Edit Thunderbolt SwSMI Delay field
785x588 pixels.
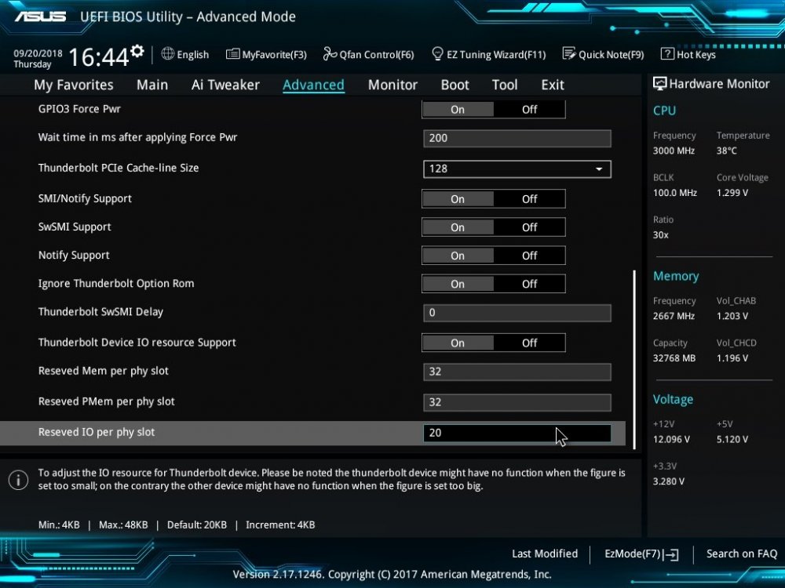[517, 313]
